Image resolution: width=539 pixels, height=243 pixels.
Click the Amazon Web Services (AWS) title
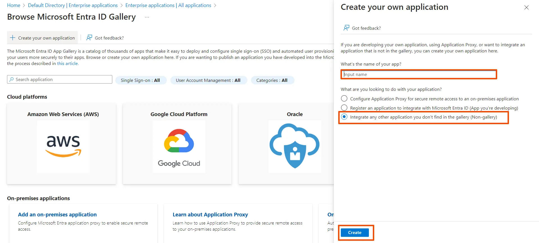(63, 114)
